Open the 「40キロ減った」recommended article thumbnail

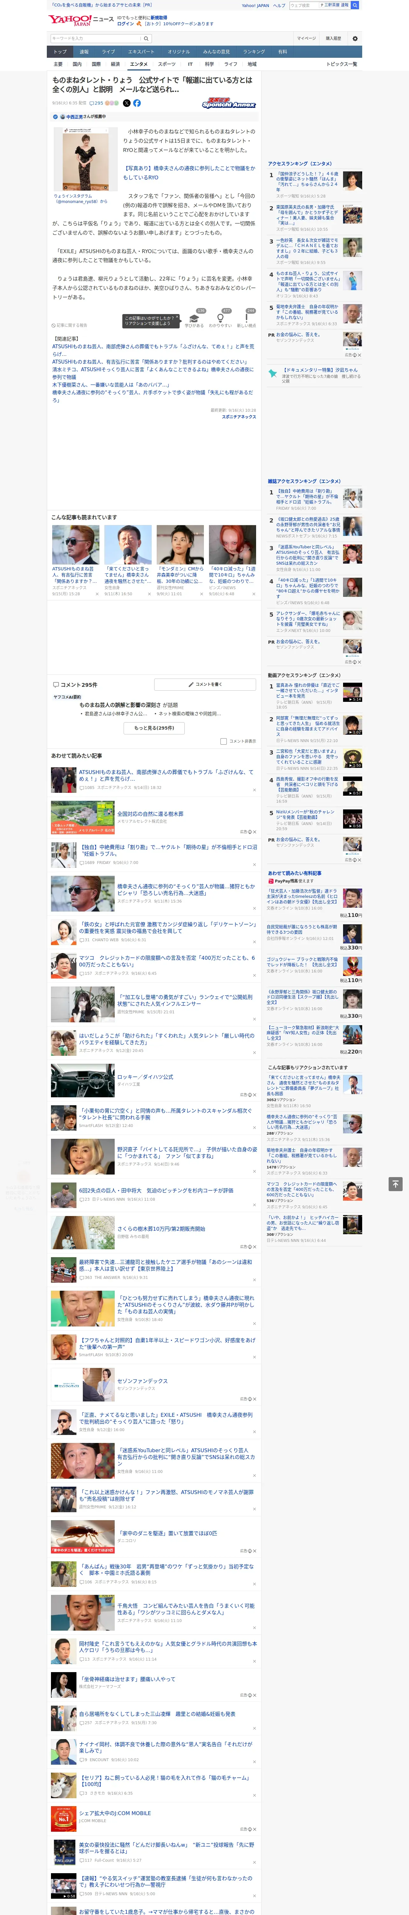coord(232,544)
